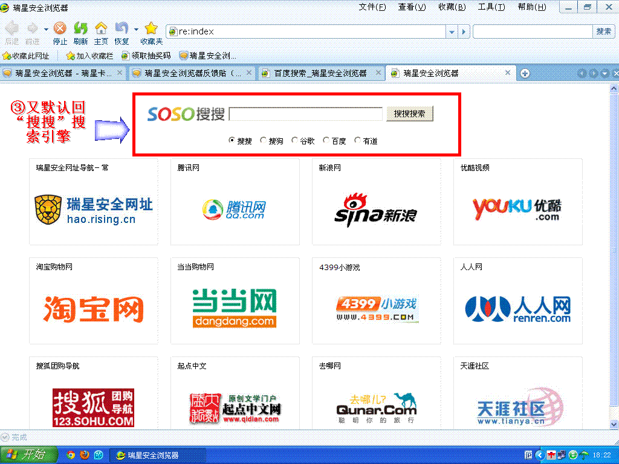Image resolution: width=619 pixels, height=464 pixels.
Task: Go to the home page (主页) icon
Action: [x=101, y=28]
